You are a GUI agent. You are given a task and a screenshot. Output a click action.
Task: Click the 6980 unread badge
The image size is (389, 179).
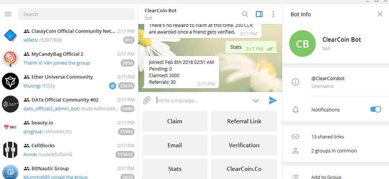point(128,109)
